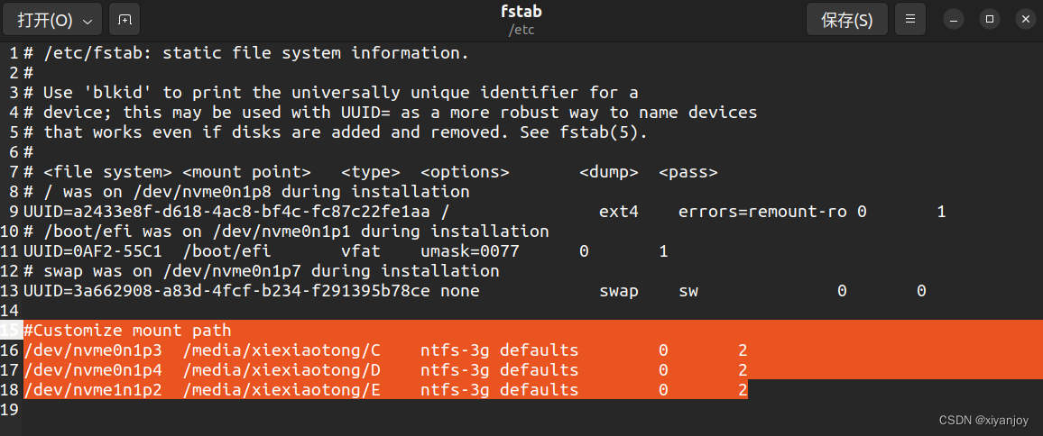Click the /media/xiexiaotong/E mount point
1043x436 pixels.
click(282, 390)
